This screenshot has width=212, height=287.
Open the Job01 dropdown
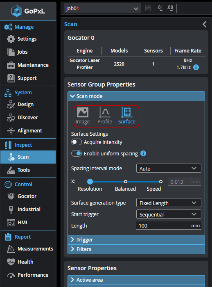pos(102,9)
